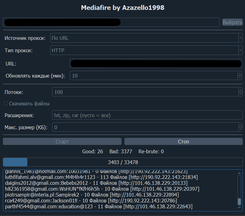Click the Good: 26 counter text
The width and height of the screenshot is (245, 216).
(93, 152)
